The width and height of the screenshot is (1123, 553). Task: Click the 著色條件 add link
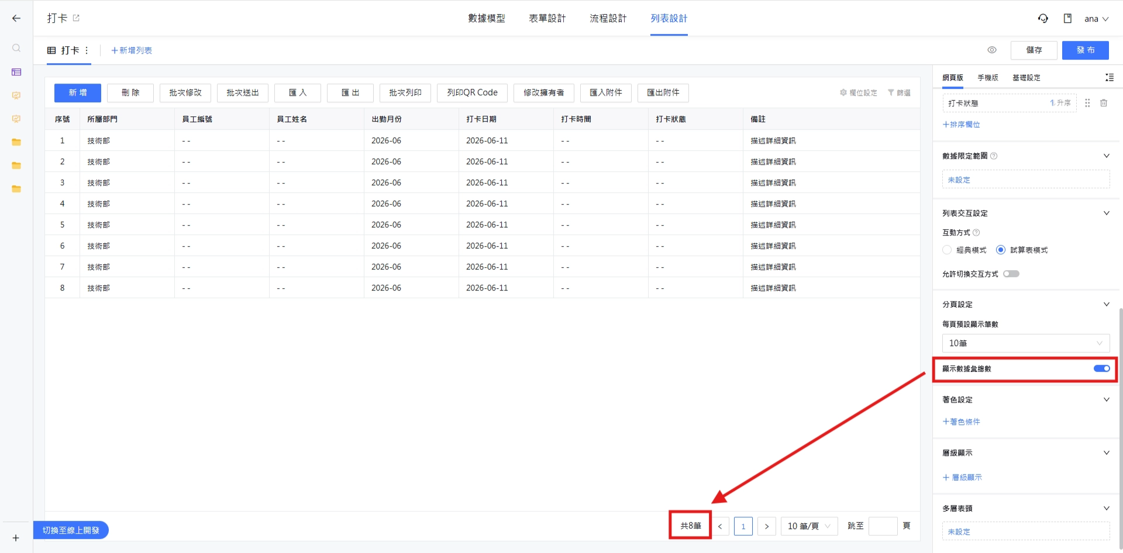[x=961, y=422]
